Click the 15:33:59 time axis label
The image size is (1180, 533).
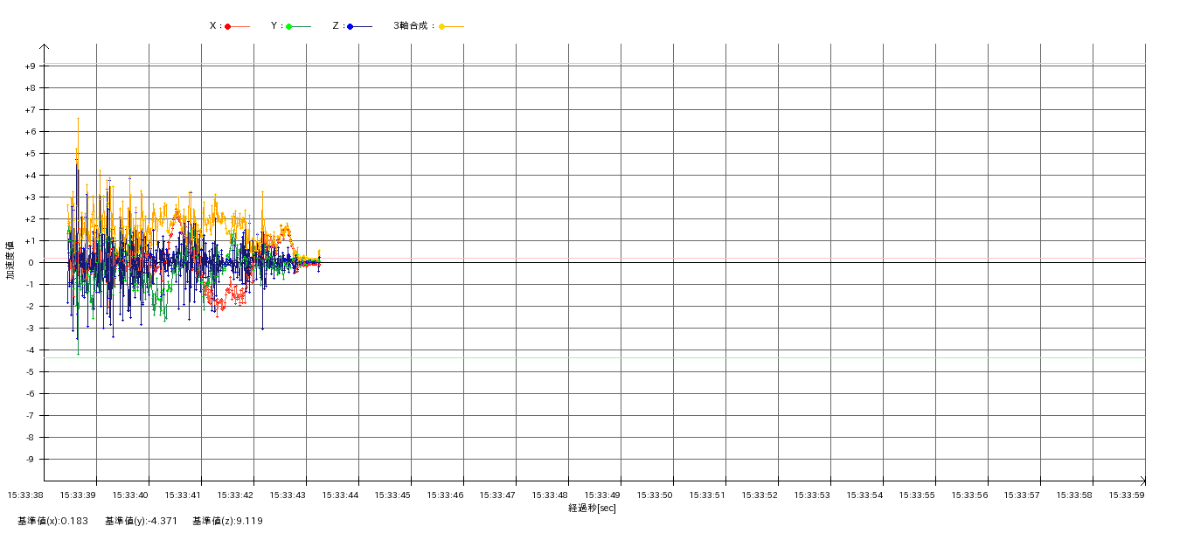1127,495
